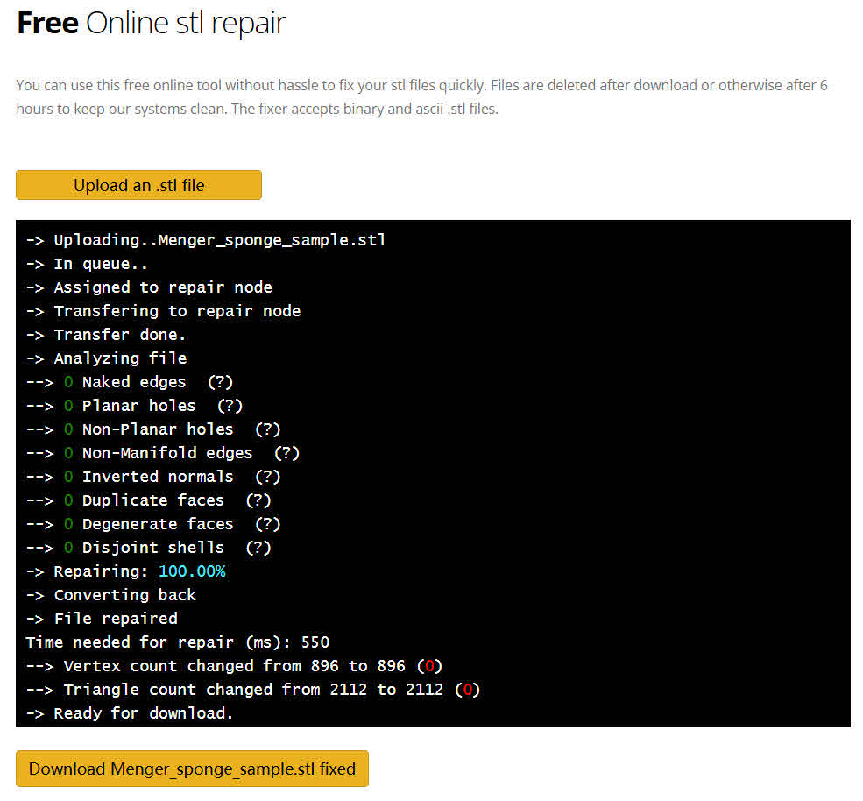The height and width of the screenshot is (801, 863).
Task: Click the Upload an .stl file button
Action: click(x=138, y=185)
